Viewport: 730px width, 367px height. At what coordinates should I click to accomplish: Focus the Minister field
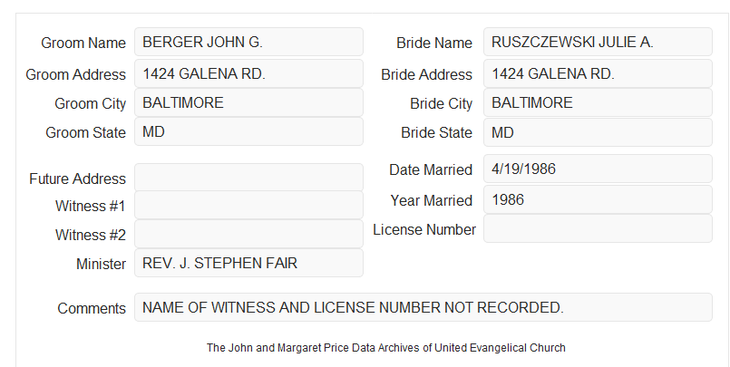(x=248, y=263)
